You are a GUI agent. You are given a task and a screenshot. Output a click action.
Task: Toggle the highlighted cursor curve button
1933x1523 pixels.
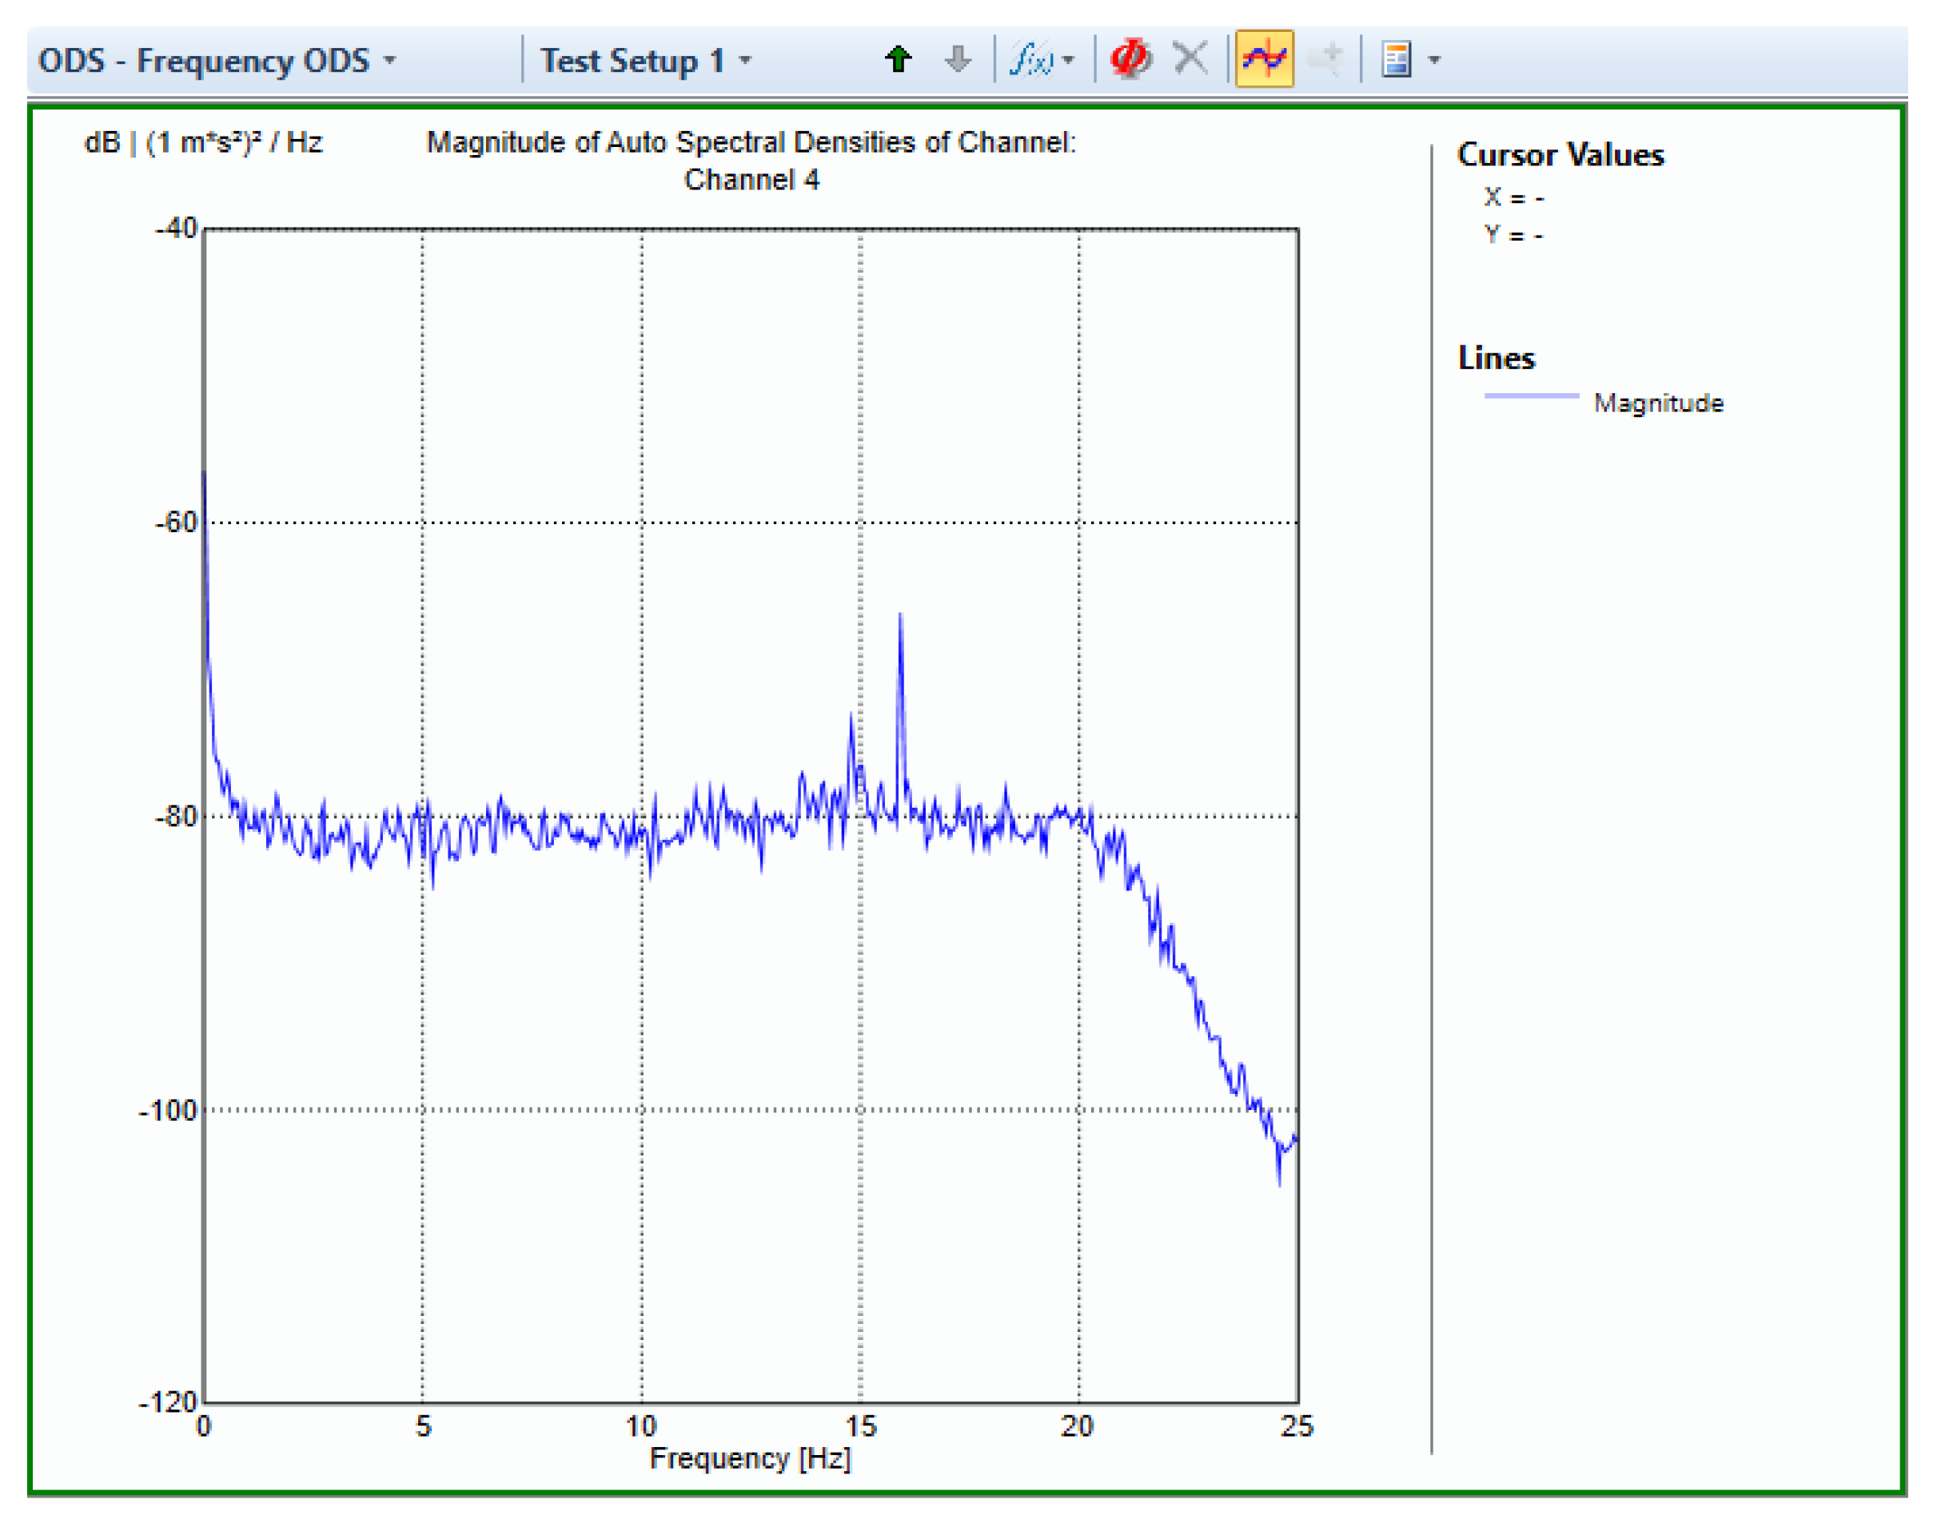click(1264, 60)
